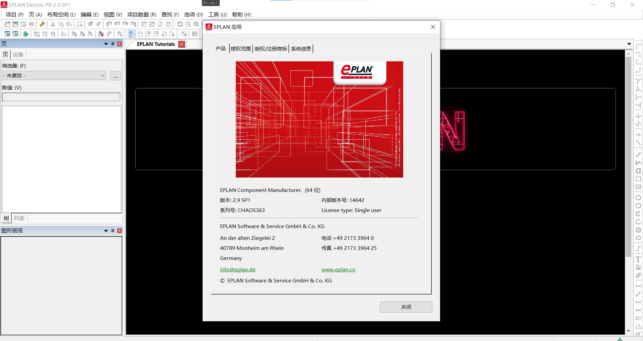
Task: Open the 项目数据 (R) menu
Action: 141,14
